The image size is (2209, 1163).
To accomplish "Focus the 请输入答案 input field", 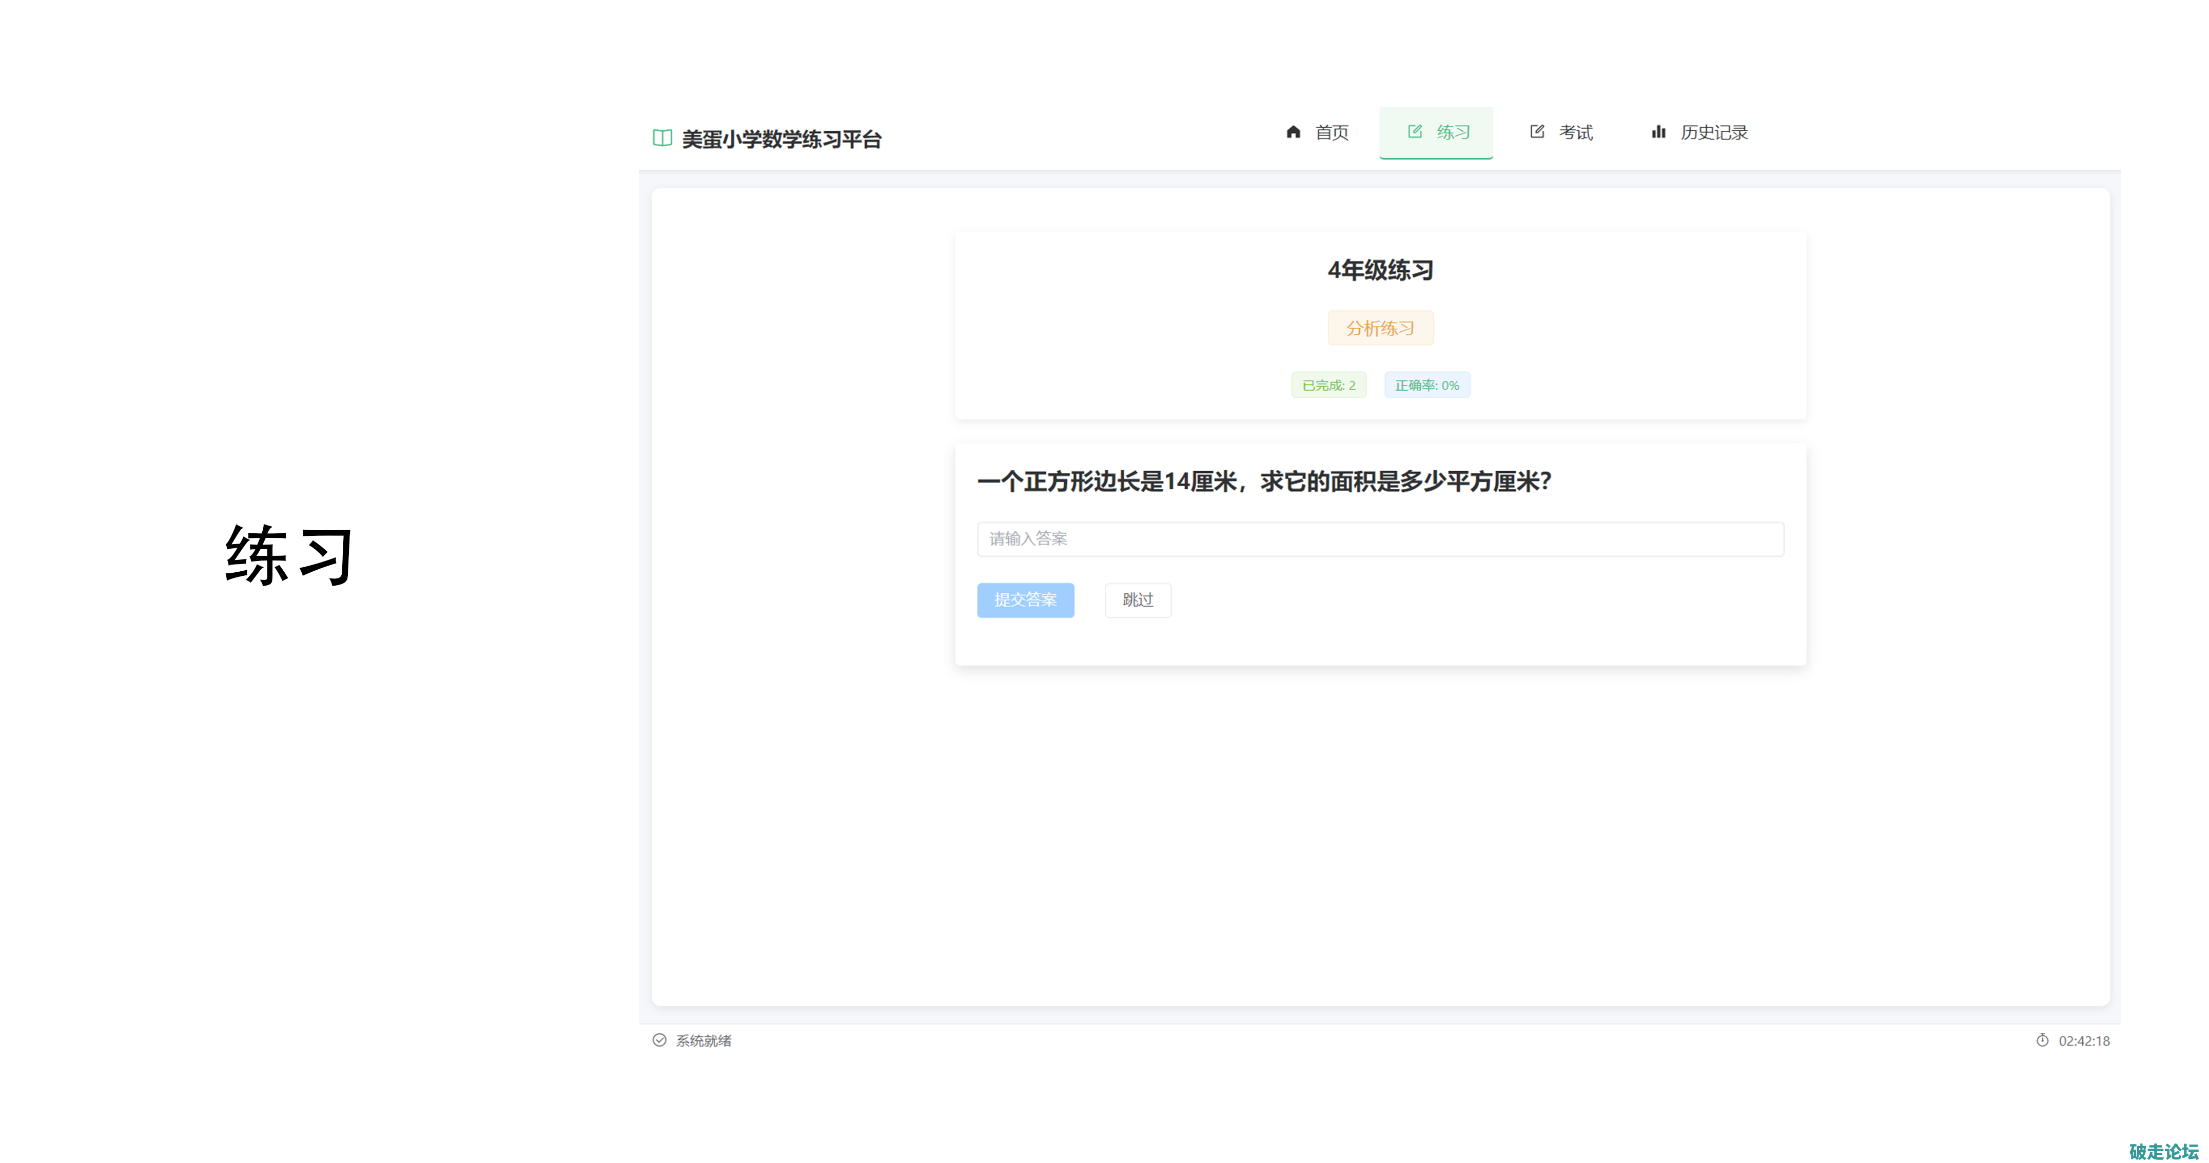I will tap(1380, 539).
